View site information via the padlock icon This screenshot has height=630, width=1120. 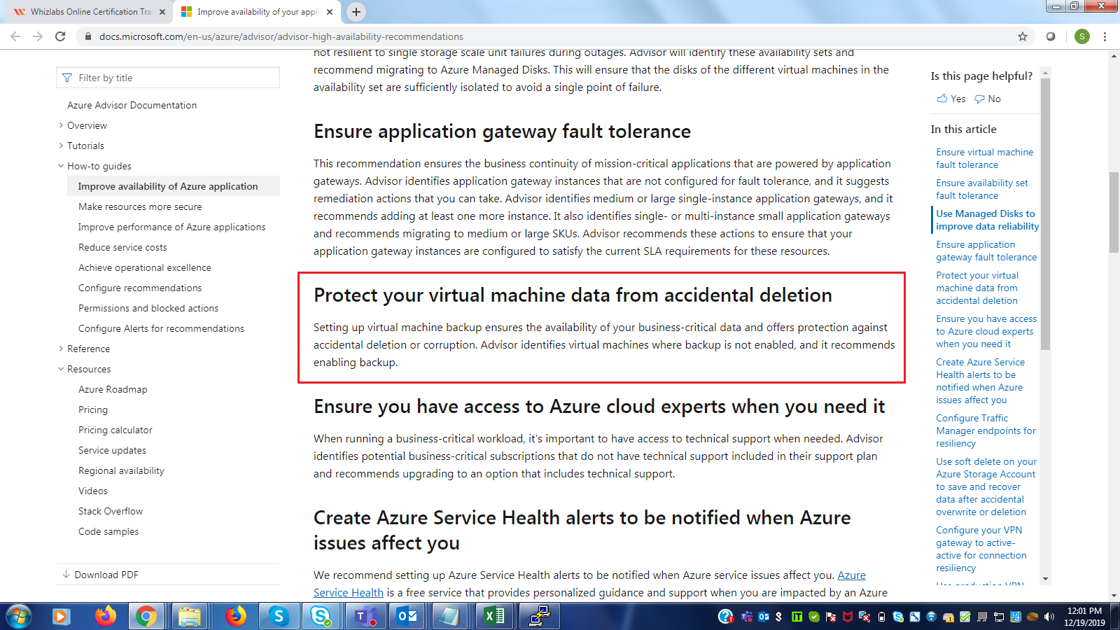[x=87, y=36]
